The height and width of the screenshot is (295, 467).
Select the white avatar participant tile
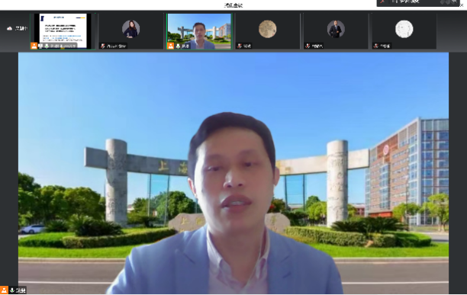click(404, 31)
